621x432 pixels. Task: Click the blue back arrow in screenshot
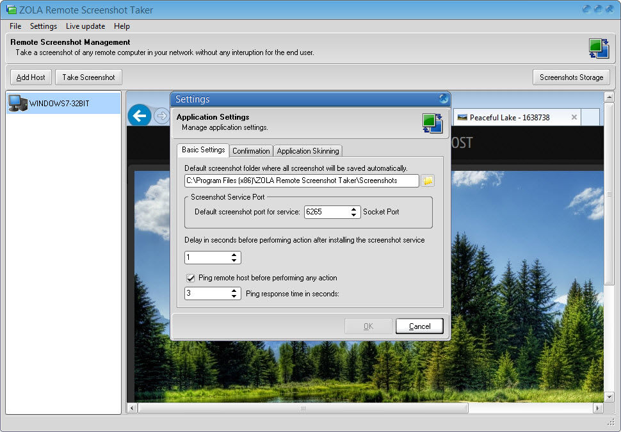[x=140, y=116]
